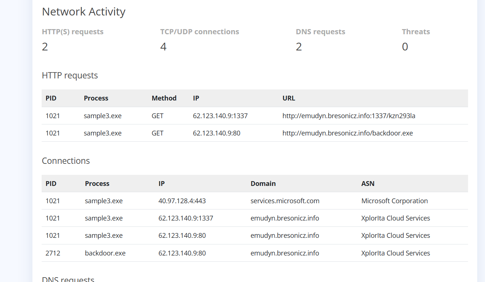Click the services.microsoft.com domain entry

[x=285, y=201]
